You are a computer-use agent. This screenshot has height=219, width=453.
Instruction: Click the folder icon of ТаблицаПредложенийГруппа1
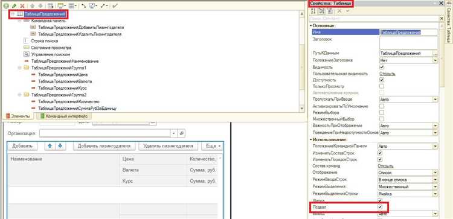tap(26, 68)
